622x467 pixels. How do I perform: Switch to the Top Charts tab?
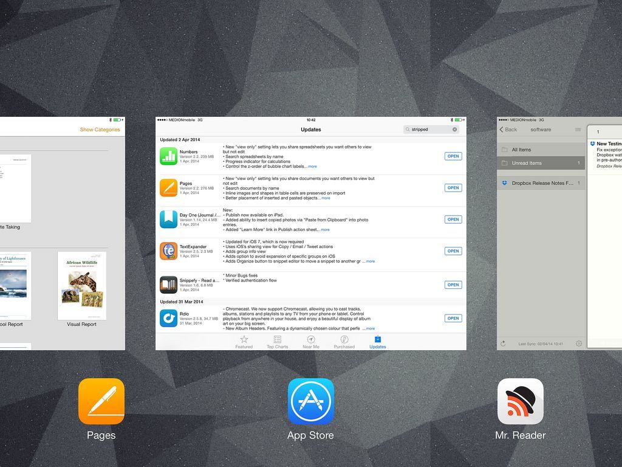coord(277,342)
